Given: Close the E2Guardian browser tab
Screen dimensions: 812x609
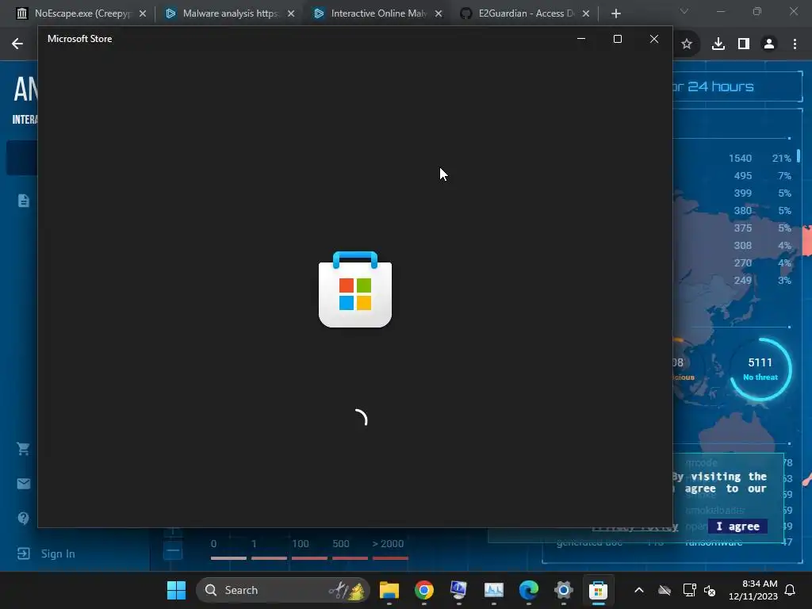Looking at the screenshot, I should (586, 13).
